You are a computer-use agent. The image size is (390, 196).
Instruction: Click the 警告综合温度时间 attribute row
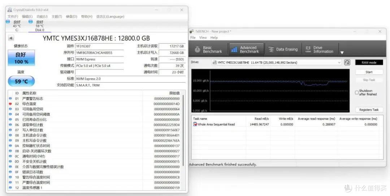[x=95, y=177]
